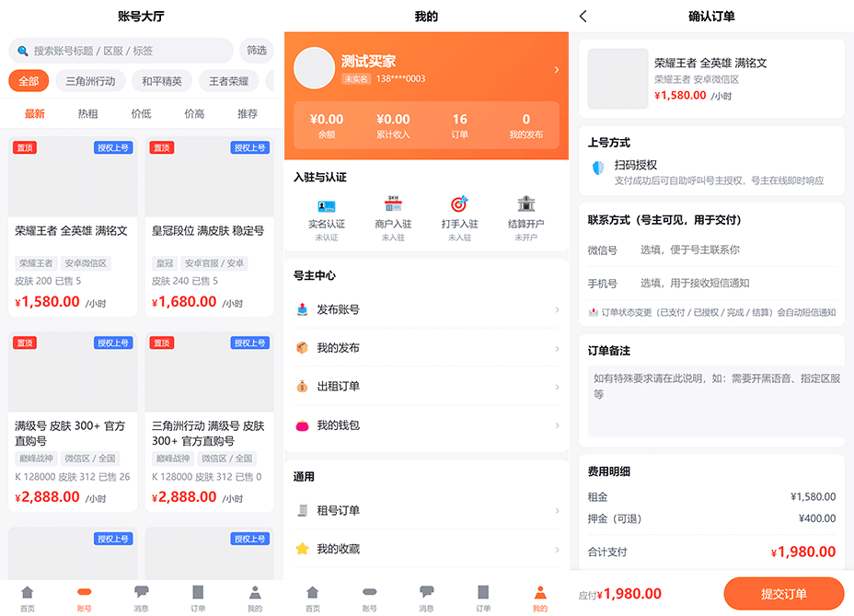Switch to 最新 sort tab
This screenshot has height=616, width=854.
[35, 114]
